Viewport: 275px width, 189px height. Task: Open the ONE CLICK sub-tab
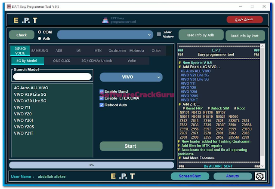tap(62, 61)
